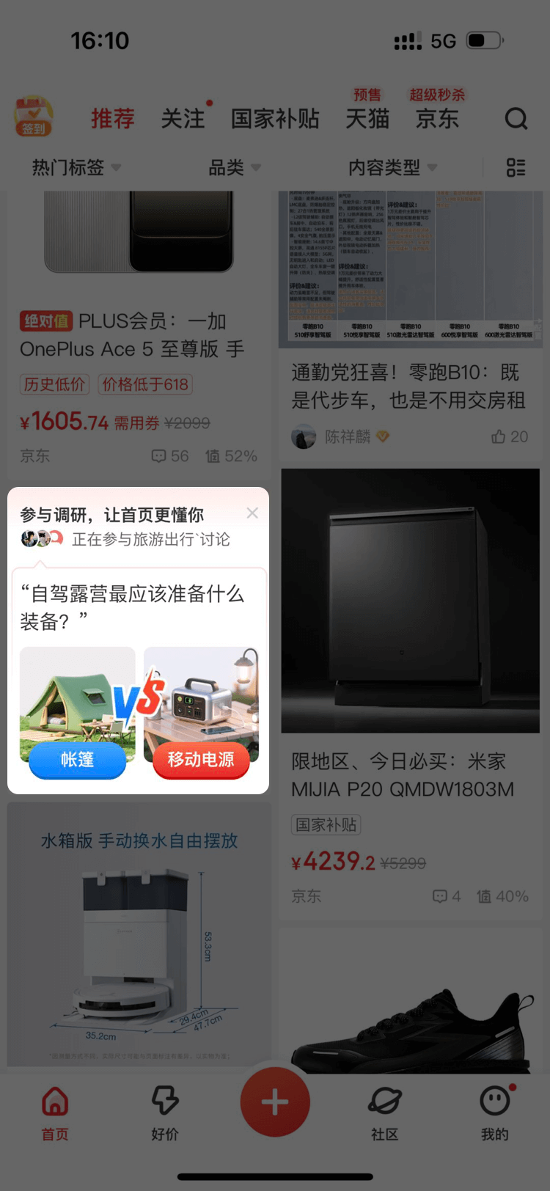Expand the 热门标签 dropdown
550x1191 pixels.
click(x=76, y=168)
